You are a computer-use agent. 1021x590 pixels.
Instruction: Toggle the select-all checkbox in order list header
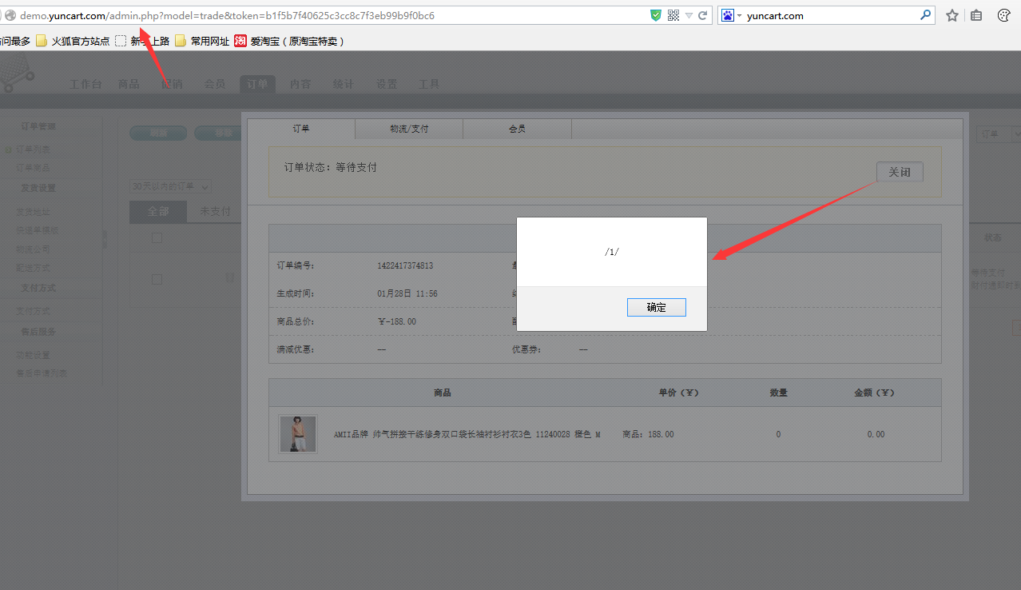pyautogui.click(x=157, y=237)
